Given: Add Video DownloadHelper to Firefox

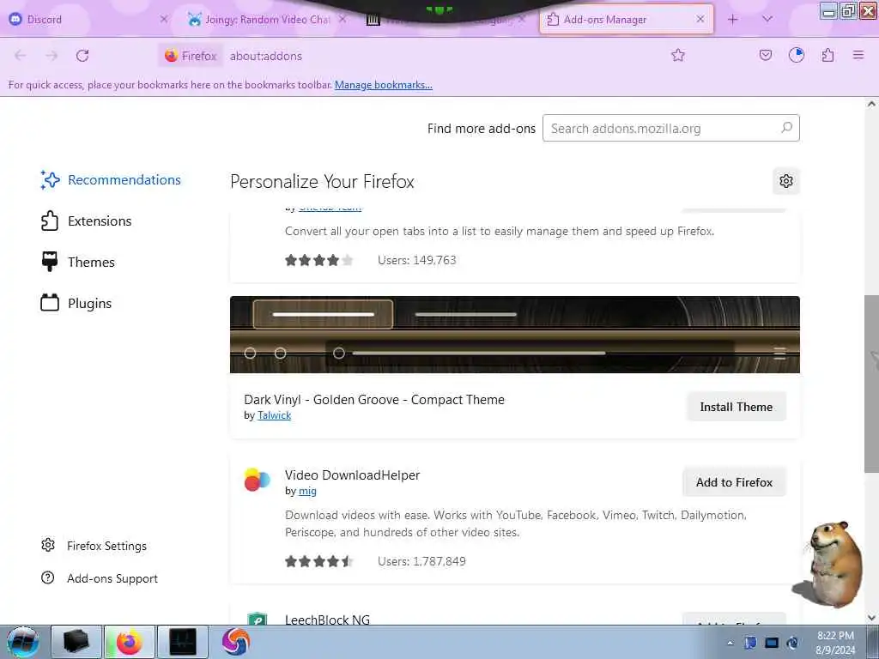Looking at the screenshot, I should (x=734, y=482).
